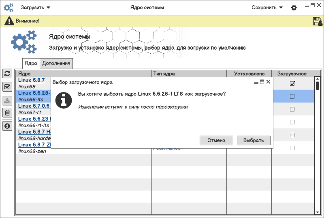
Task: Click the delete kernel trash icon
Action: 7,113
